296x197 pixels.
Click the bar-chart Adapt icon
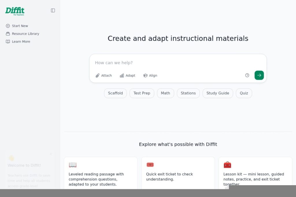tap(122, 76)
